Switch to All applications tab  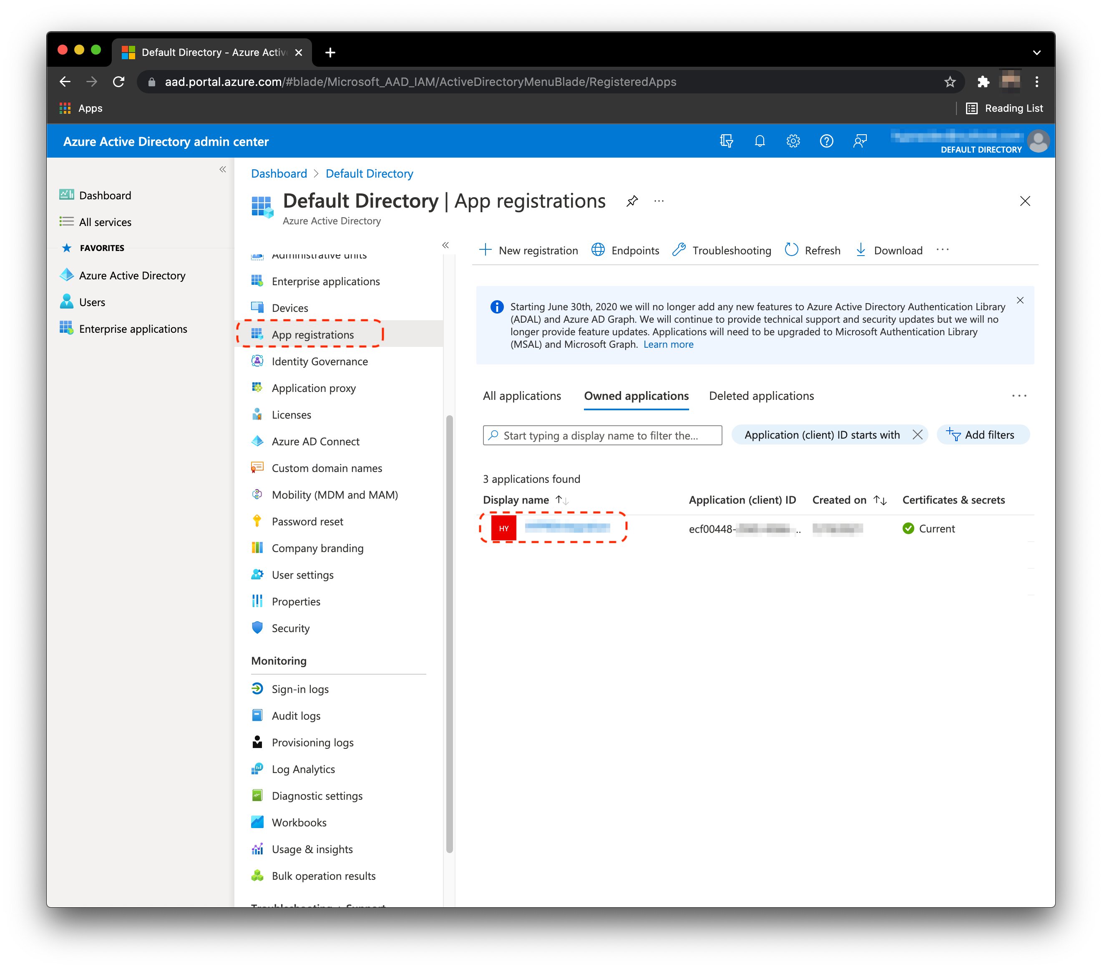(521, 396)
